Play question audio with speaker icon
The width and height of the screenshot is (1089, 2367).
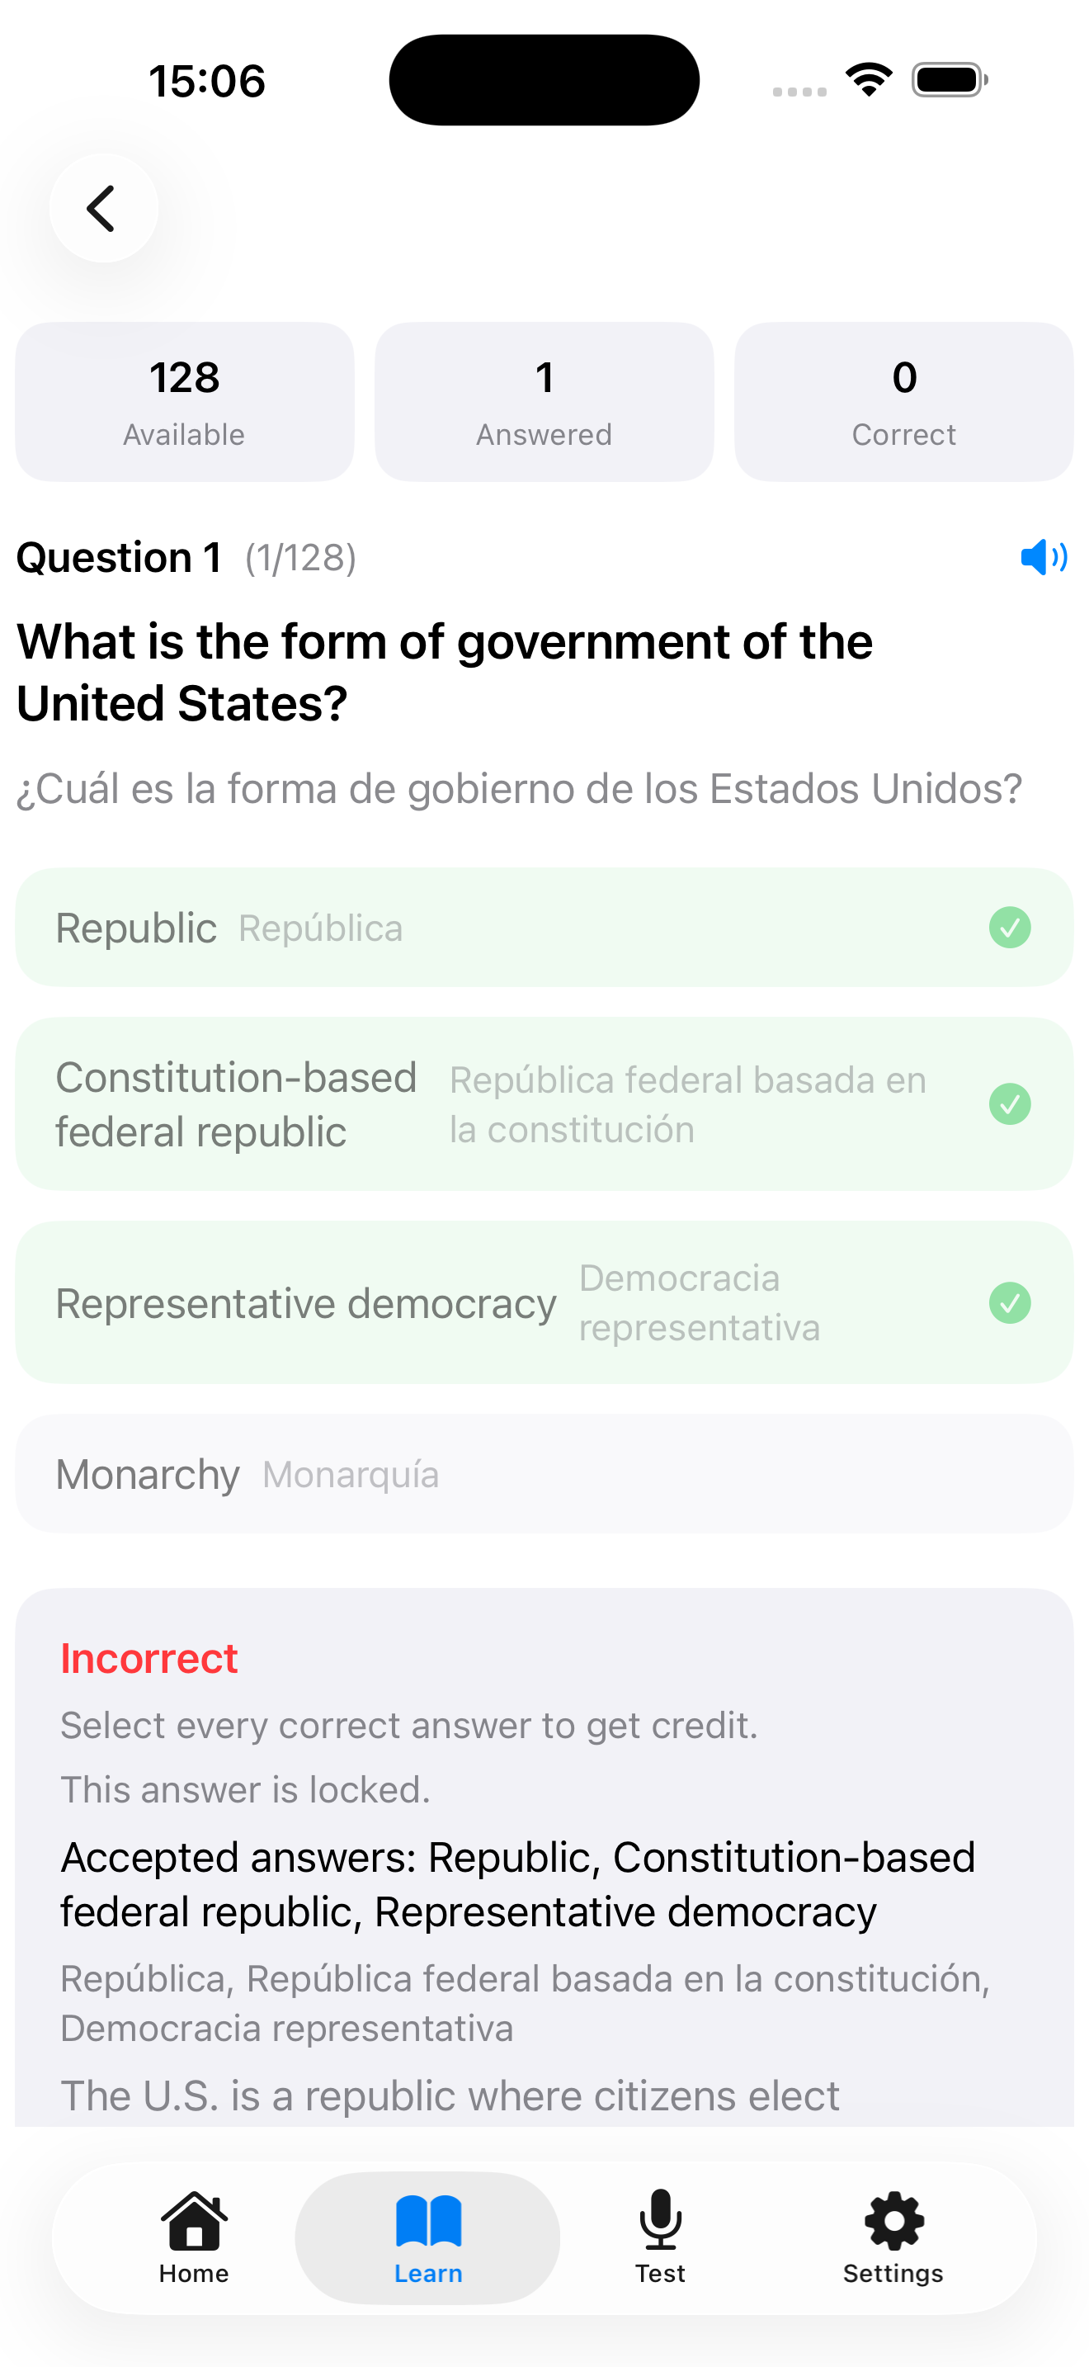tap(1043, 557)
